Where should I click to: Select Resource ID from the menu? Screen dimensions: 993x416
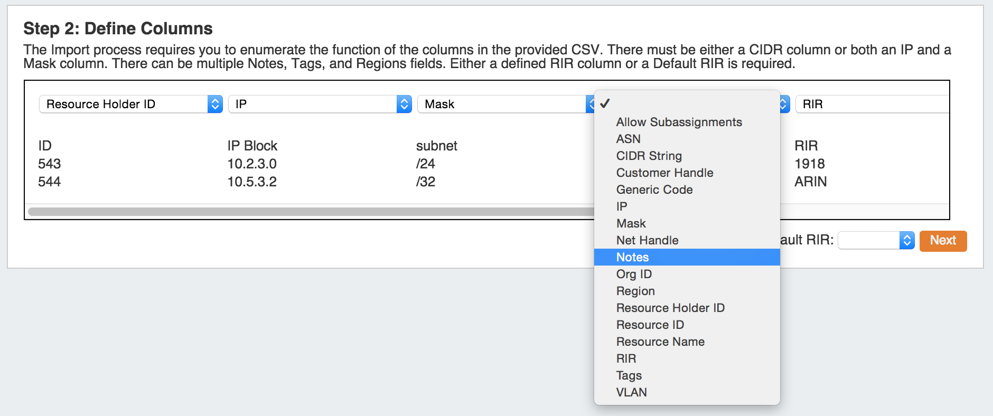point(650,325)
